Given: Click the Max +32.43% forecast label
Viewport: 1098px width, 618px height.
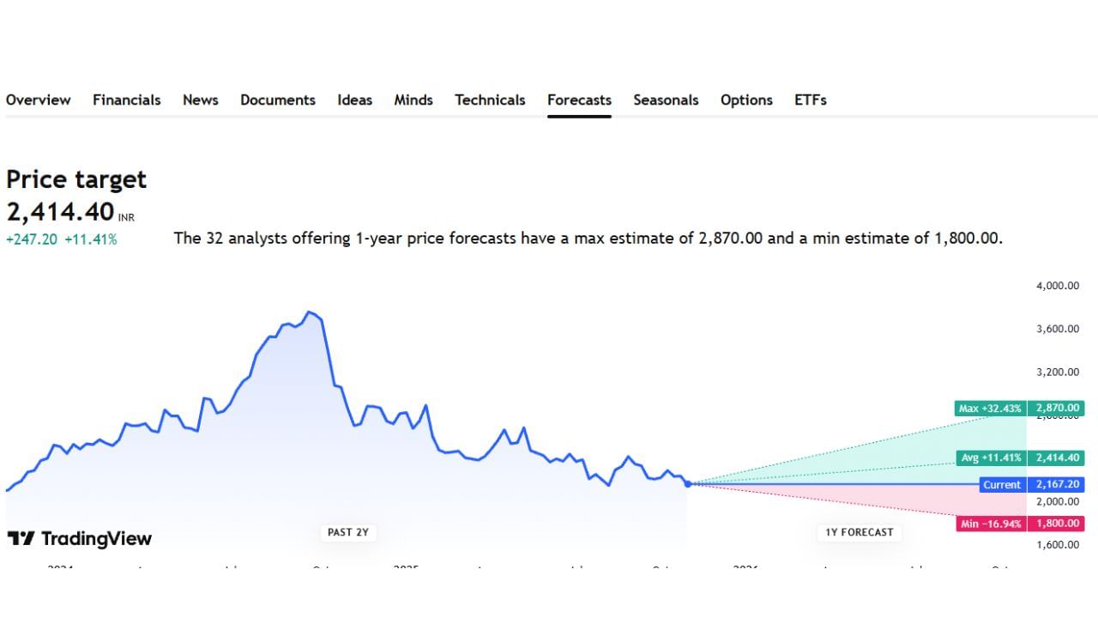Looking at the screenshot, I should [990, 409].
